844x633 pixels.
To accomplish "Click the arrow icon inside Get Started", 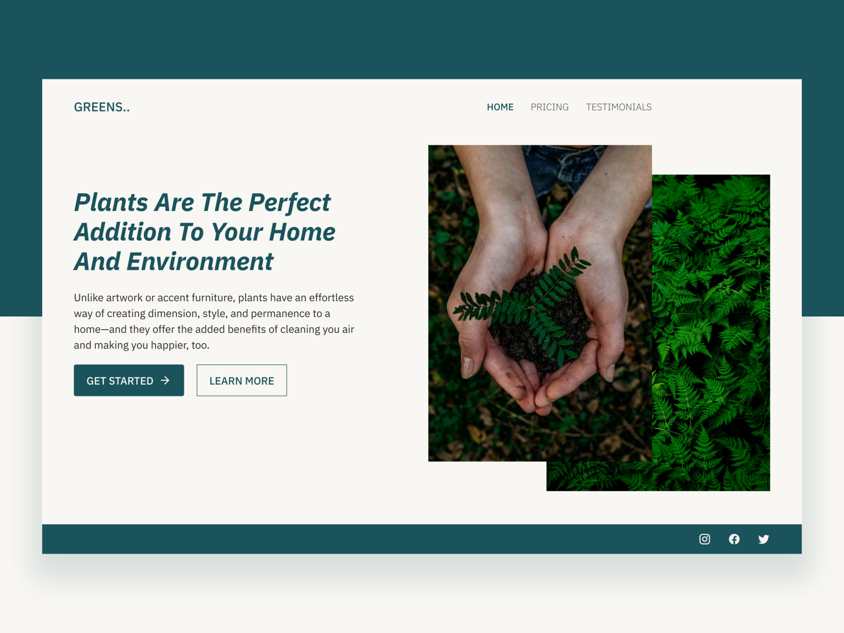I will (165, 380).
